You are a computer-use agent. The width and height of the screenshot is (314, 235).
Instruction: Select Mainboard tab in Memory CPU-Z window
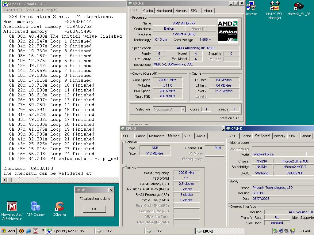pos(157,136)
